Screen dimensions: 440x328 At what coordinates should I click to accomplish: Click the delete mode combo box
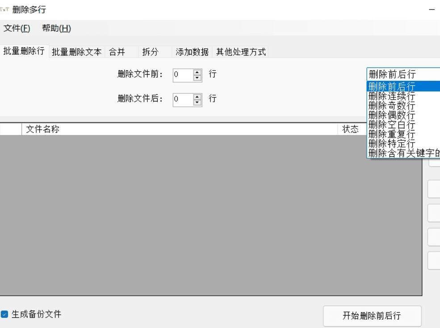click(x=403, y=74)
